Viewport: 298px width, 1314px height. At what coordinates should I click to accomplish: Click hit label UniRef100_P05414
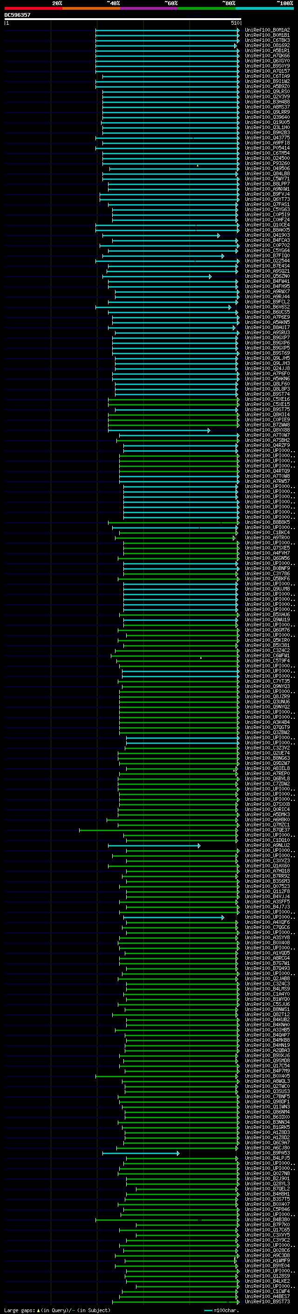tap(267, 148)
